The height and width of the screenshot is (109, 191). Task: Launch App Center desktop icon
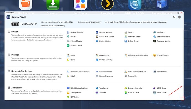(80, 5)
